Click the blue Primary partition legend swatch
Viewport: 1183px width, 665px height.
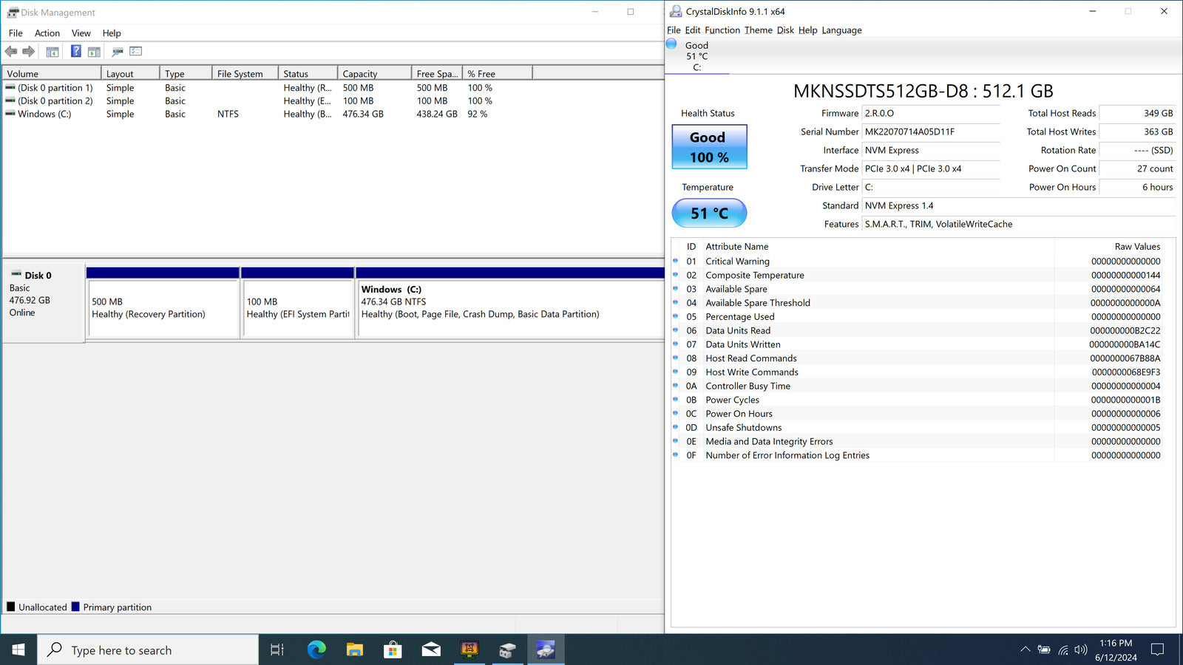(75, 607)
